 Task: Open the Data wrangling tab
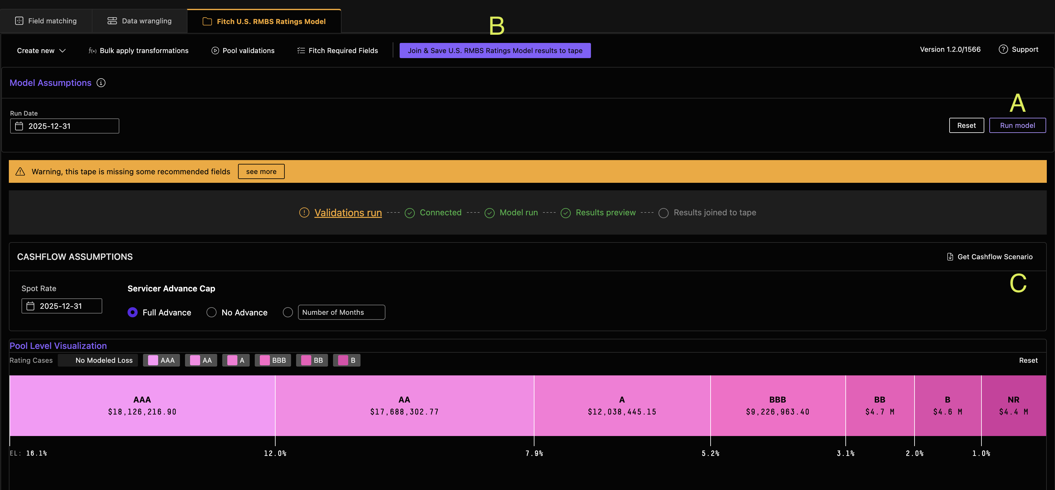coord(140,21)
